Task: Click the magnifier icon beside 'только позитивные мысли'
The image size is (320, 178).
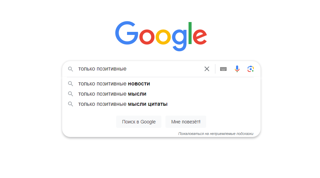Action: tap(71, 94)
